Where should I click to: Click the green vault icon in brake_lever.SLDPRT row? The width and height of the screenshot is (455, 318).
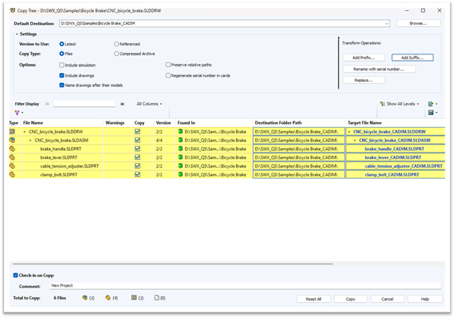180,157
